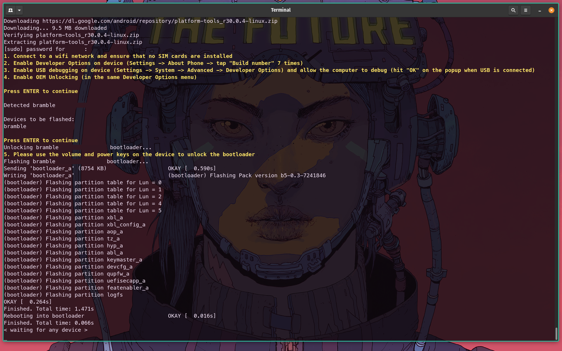Click 'Finished. Total time: 1.471s' line

click(49, 309)
